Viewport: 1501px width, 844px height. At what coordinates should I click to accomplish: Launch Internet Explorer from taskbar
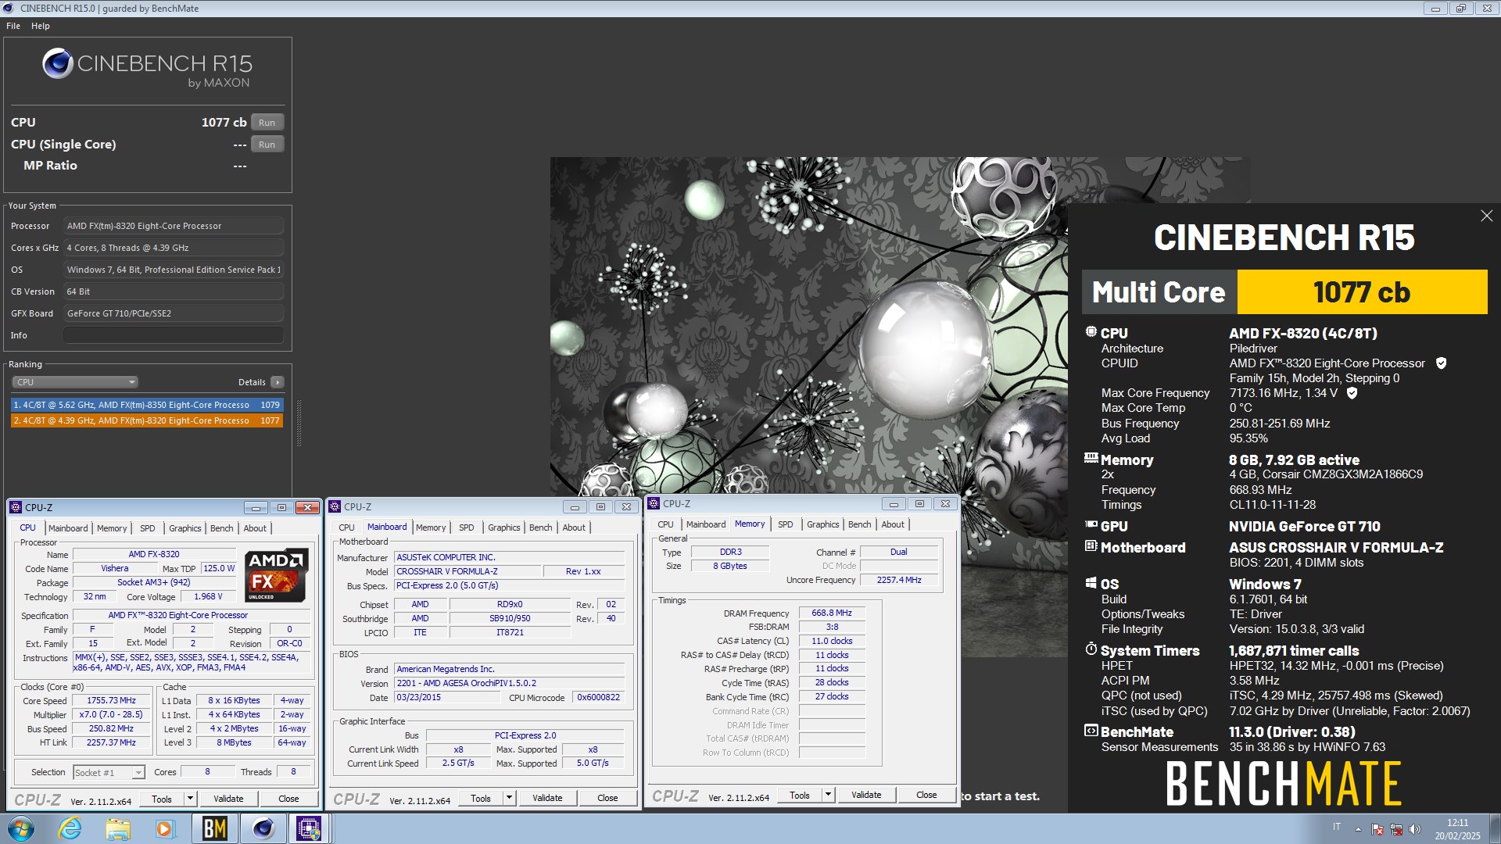pos(70,828)
